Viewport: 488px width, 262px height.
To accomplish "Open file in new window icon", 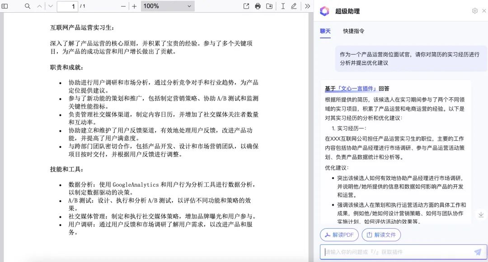I will coord(246,6).
